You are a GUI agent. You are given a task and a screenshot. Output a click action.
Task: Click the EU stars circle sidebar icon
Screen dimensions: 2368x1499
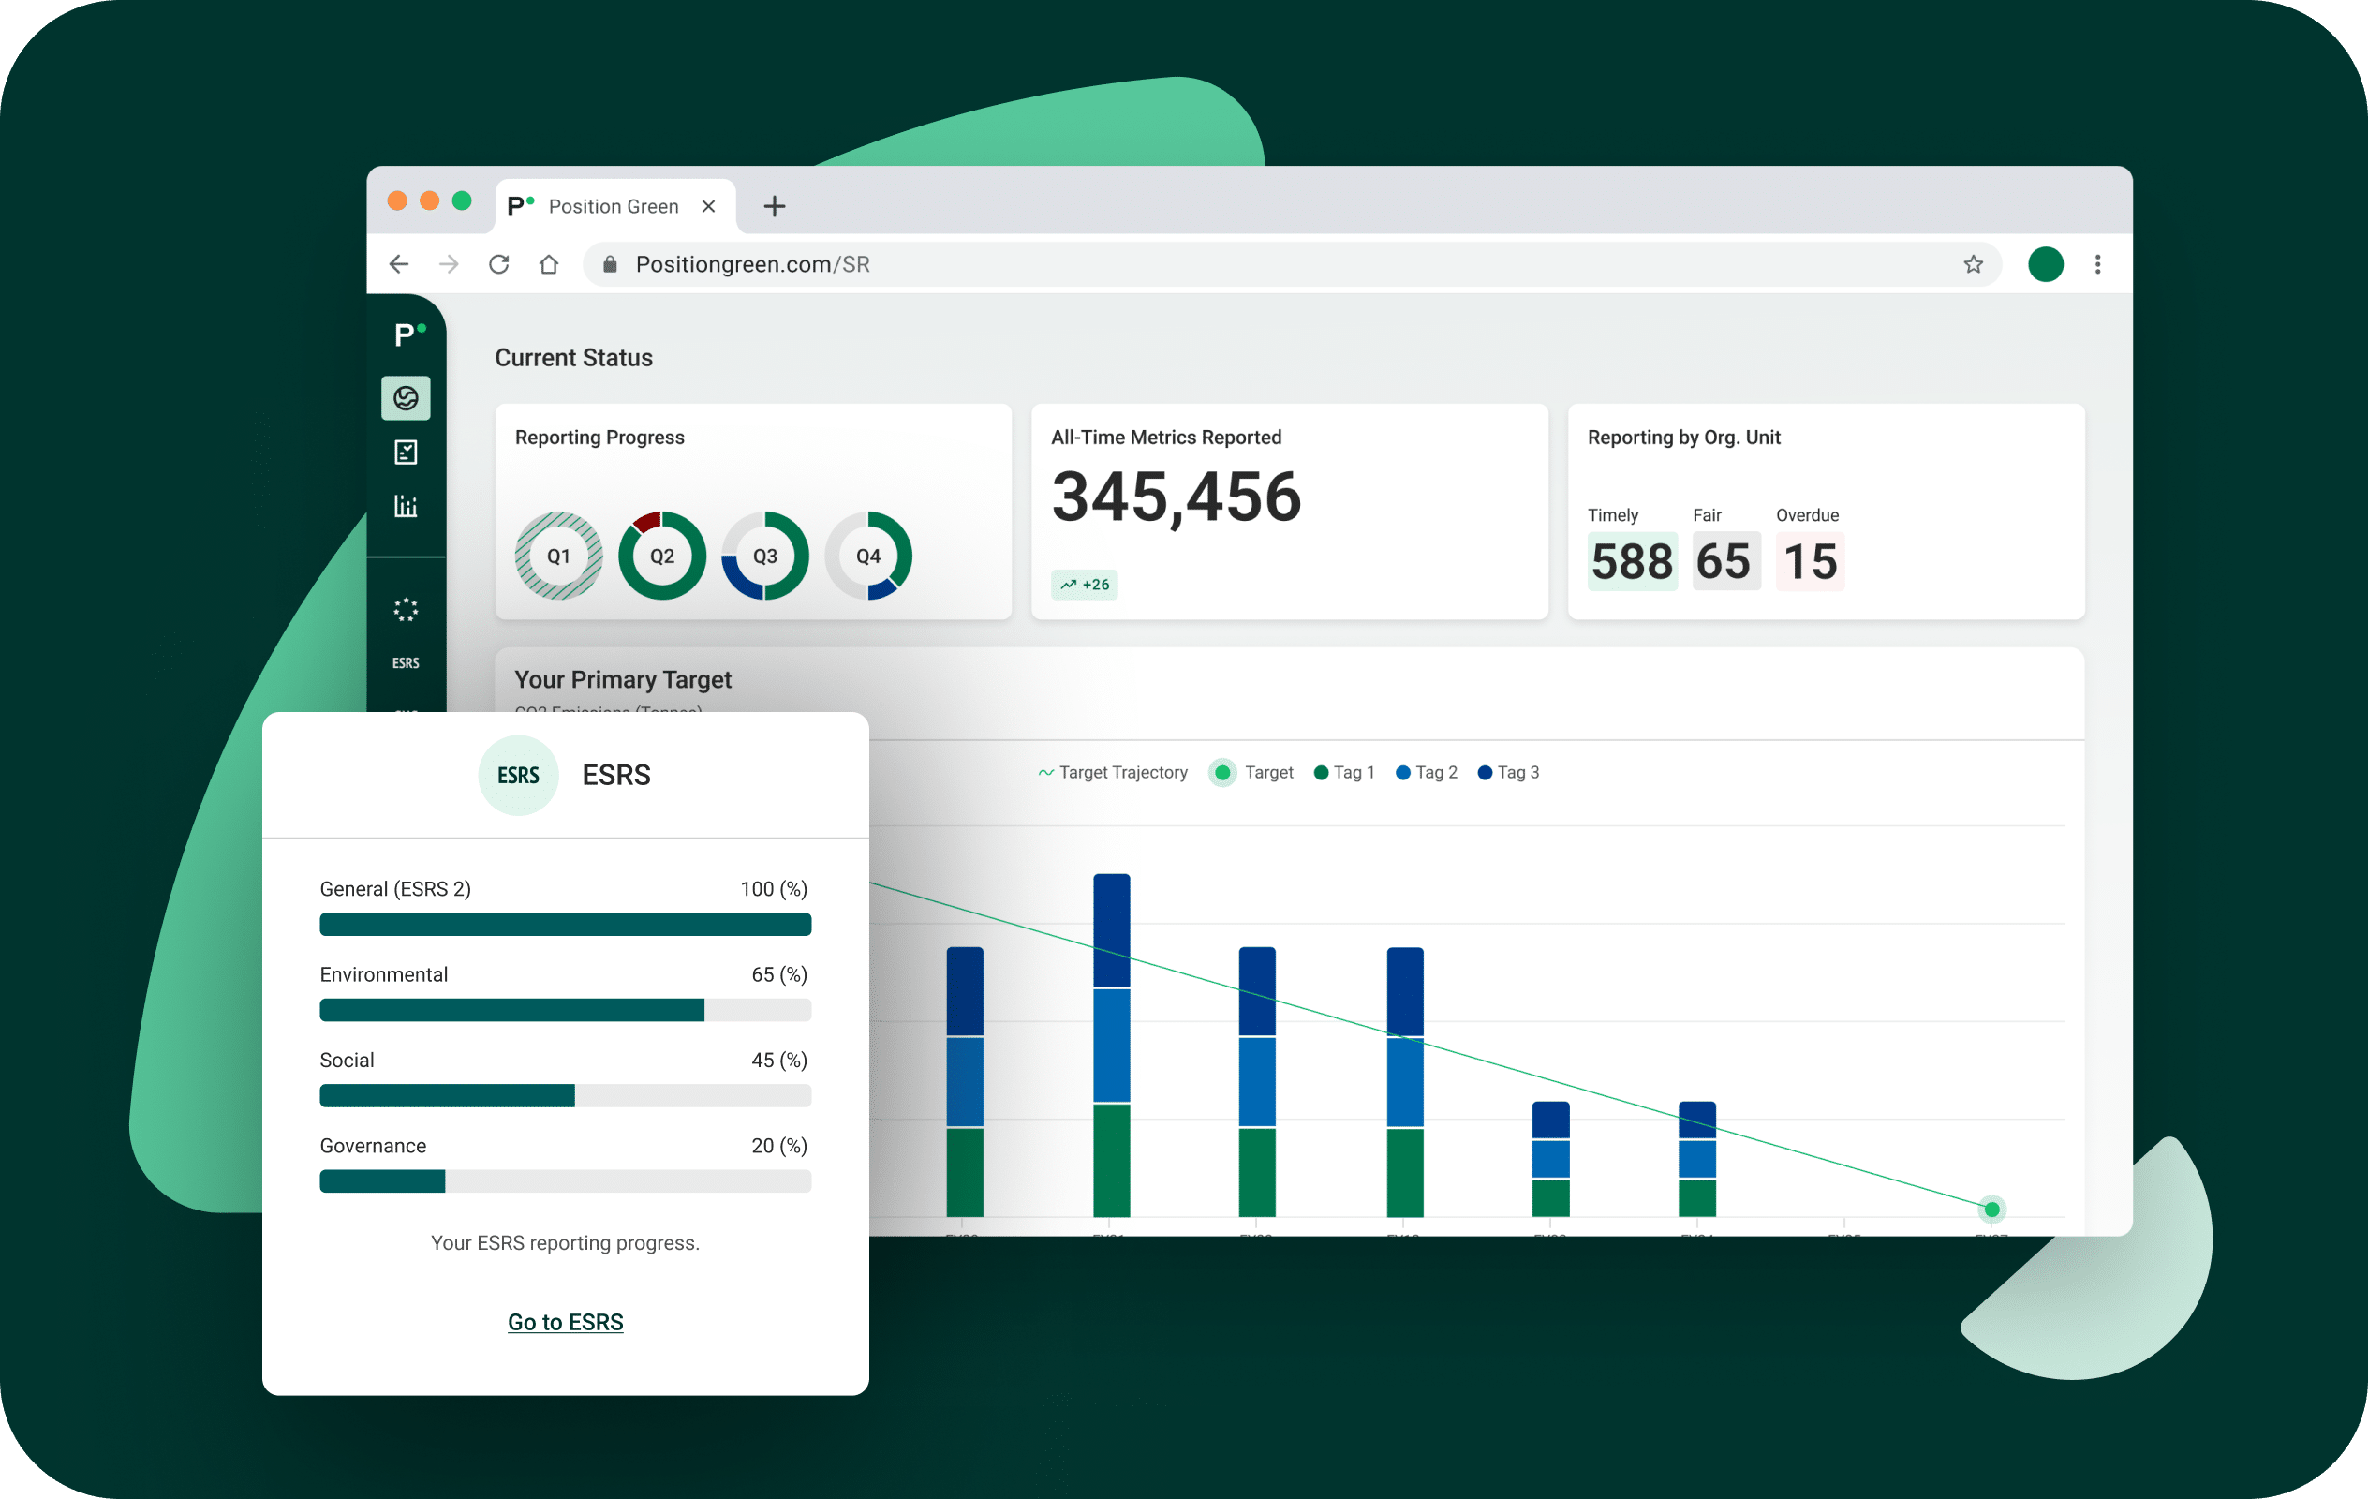click(406, 610)
